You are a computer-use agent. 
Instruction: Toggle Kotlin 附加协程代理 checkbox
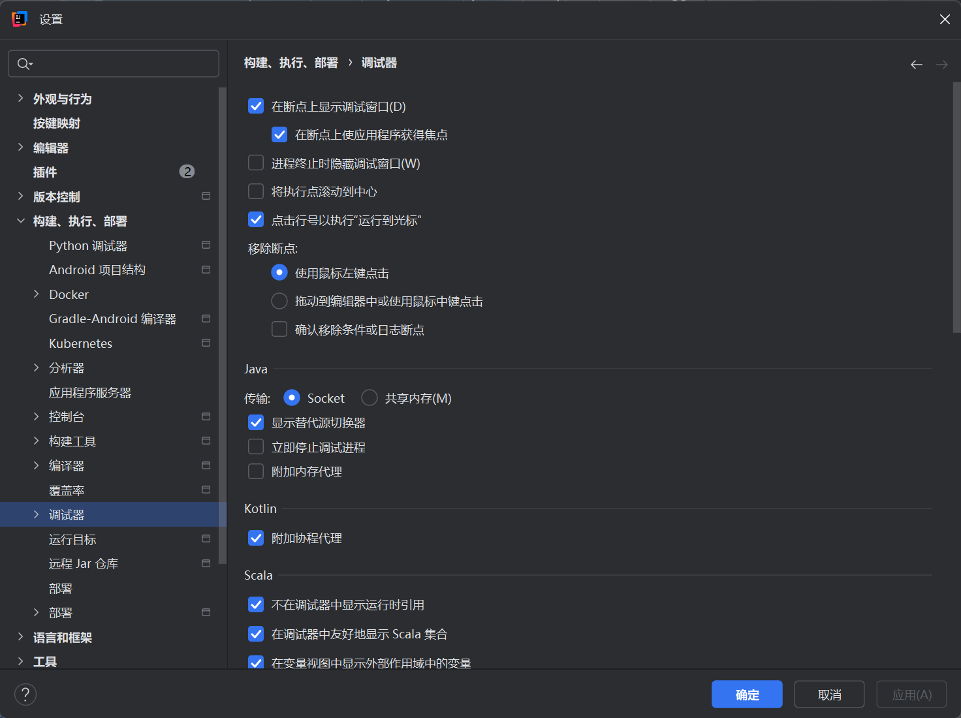pos(256,538)
